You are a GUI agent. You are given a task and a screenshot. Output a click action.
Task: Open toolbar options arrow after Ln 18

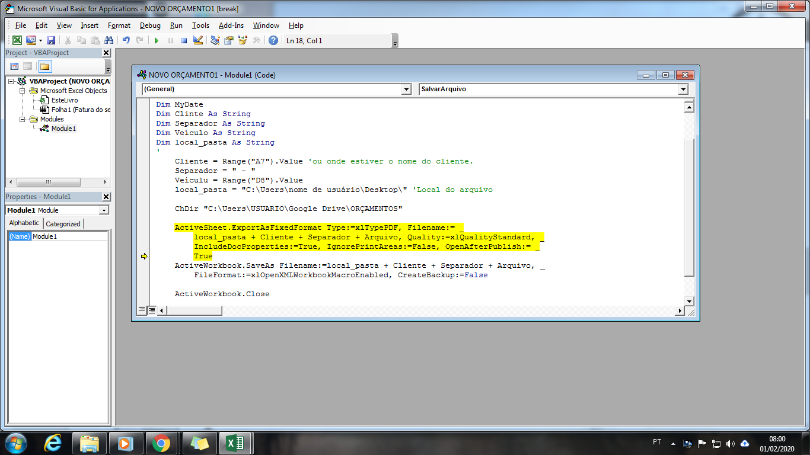(x=395, y=41)
